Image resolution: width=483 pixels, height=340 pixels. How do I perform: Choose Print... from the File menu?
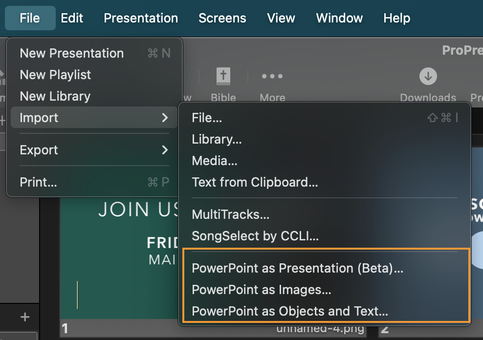(38, 182)
